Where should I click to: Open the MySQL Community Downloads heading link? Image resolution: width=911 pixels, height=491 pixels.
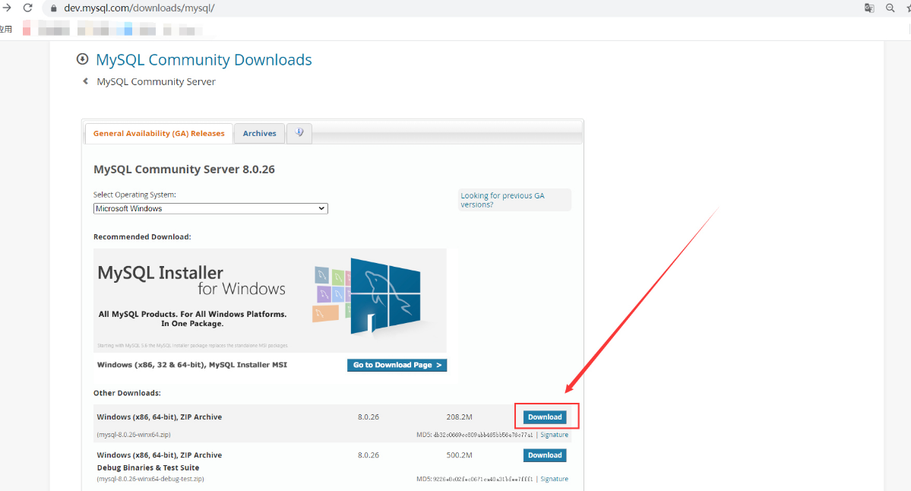[204, 60]
